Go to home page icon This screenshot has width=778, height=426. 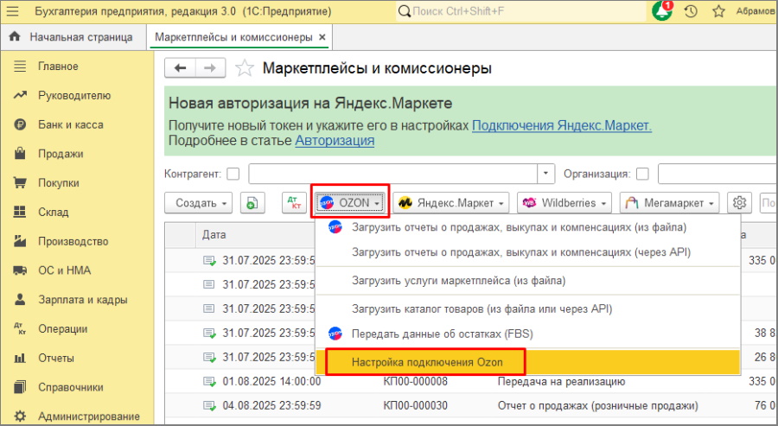point(15,36)
